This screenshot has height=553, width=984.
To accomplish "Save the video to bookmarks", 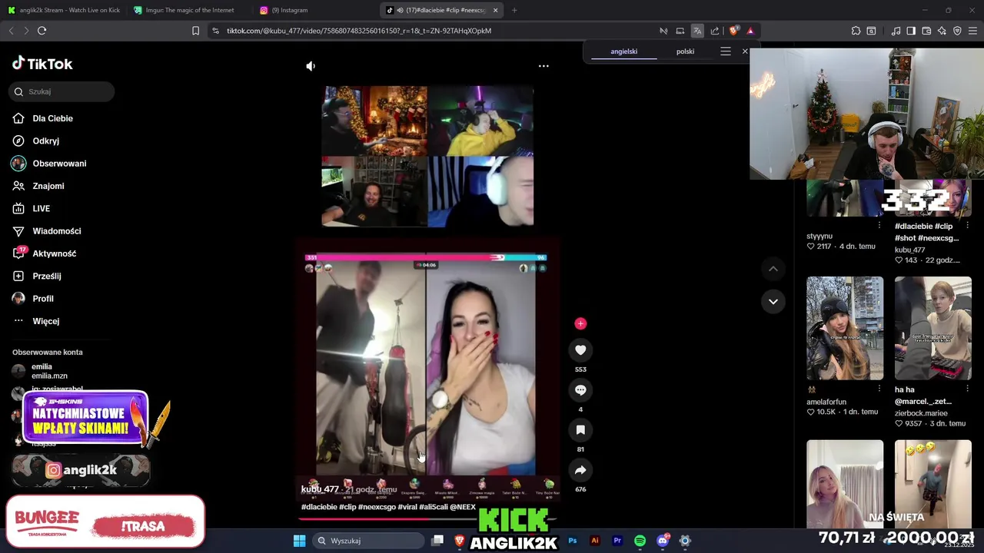I will pos(580,430).
